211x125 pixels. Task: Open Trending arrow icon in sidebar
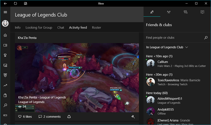[5, 85]
